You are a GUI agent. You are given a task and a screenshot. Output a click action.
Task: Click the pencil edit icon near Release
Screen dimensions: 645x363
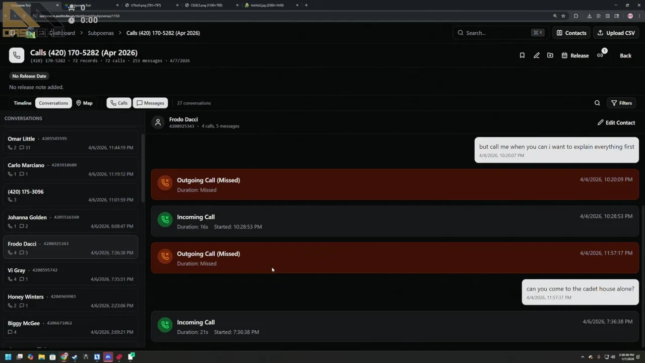point(536,55)
